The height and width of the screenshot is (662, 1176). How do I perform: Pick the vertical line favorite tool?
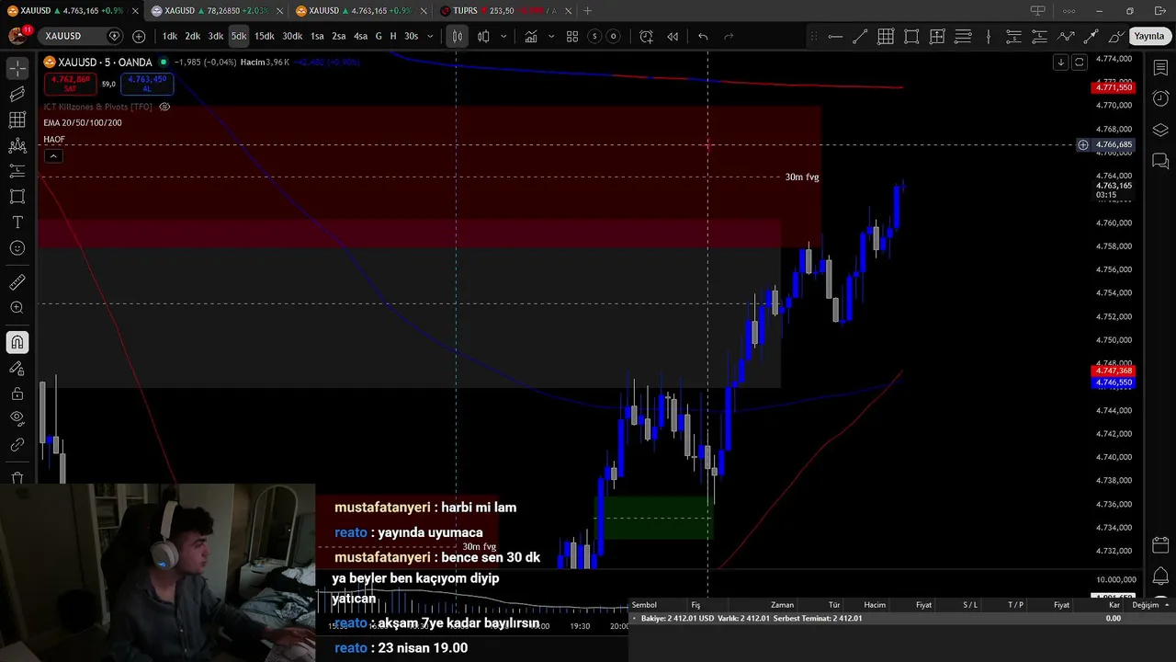pos(989,36)
